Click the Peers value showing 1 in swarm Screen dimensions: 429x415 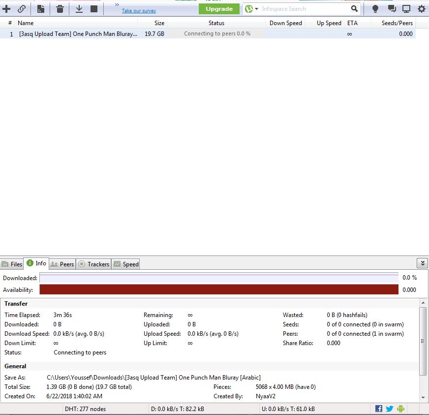(365, 334)
